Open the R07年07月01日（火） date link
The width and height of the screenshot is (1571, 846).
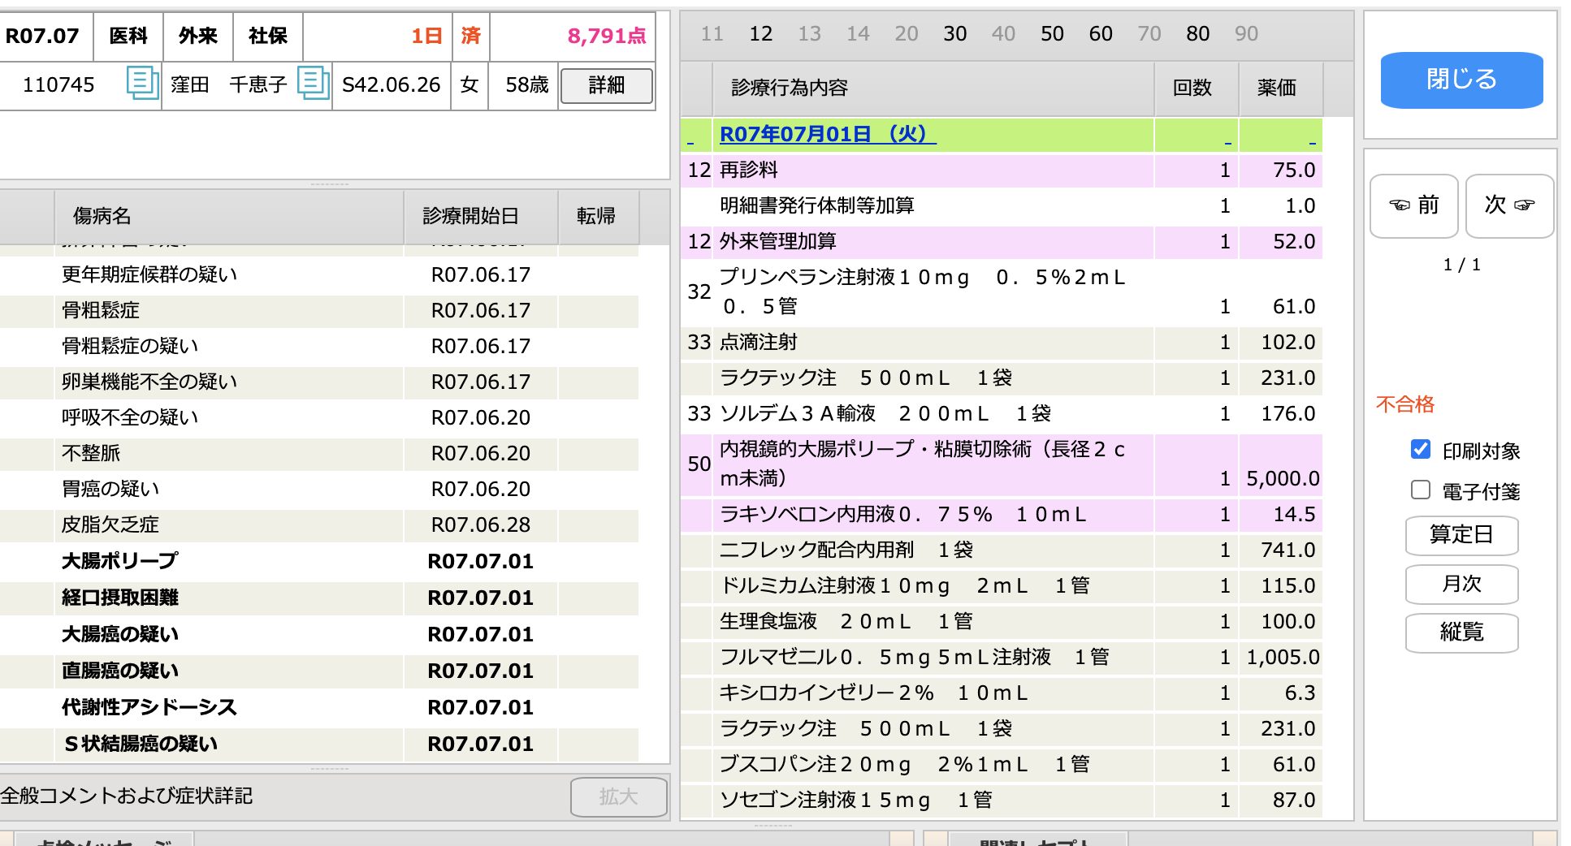point(827,134)
